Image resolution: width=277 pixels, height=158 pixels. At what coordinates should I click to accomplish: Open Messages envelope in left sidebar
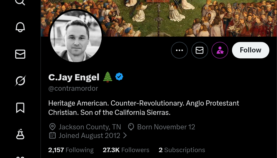pos(20,54)
